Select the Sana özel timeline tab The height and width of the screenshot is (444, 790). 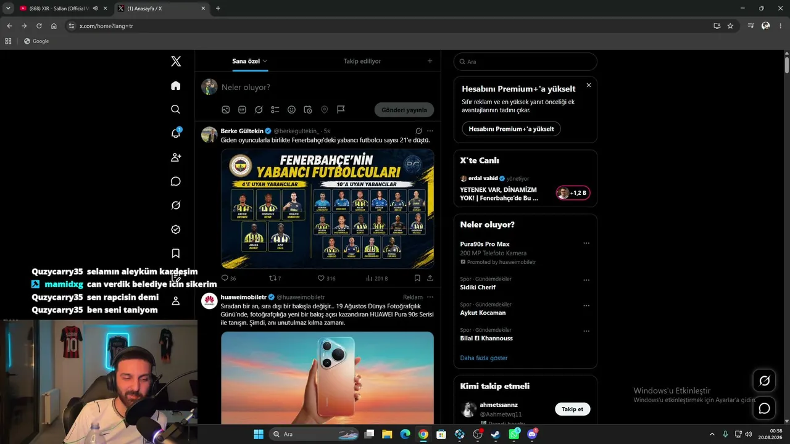pos(246,61)
